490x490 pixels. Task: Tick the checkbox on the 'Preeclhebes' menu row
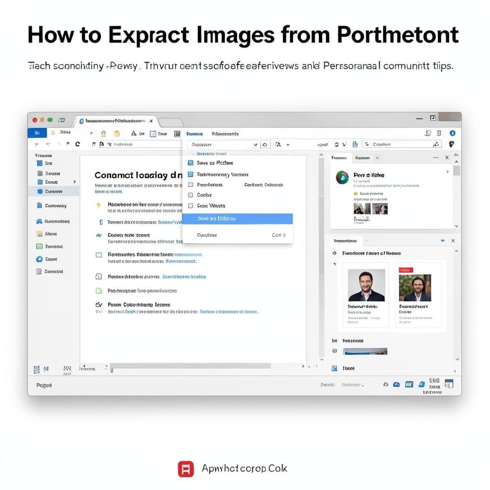pos(190,185)
